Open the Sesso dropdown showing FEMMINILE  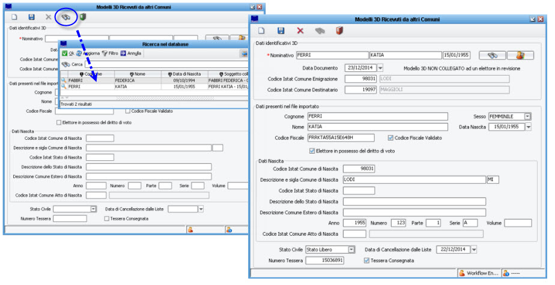point(527,116)
